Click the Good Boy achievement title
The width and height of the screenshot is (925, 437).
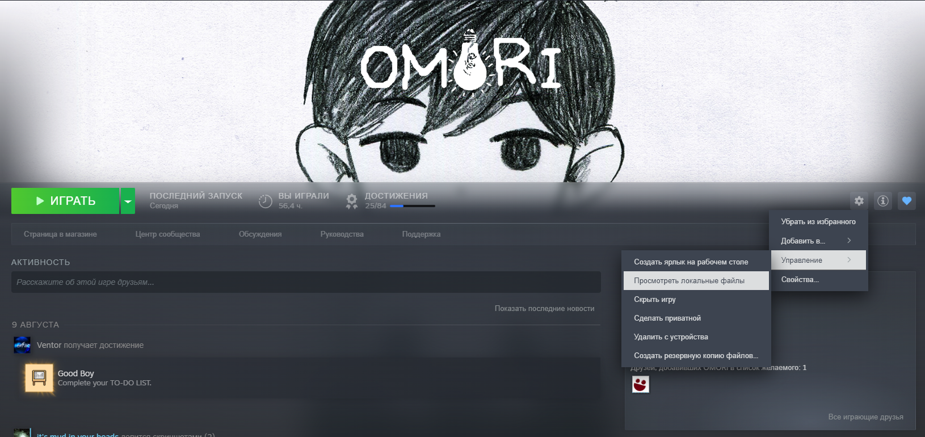tap(76, 373)
